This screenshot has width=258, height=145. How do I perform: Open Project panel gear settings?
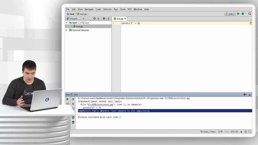point(104,19)
